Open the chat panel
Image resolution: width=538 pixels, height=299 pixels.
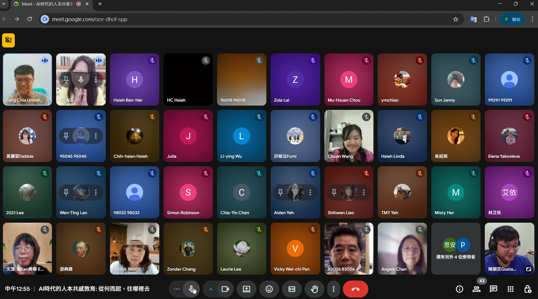pyautogui.click(x=493, y=289)
